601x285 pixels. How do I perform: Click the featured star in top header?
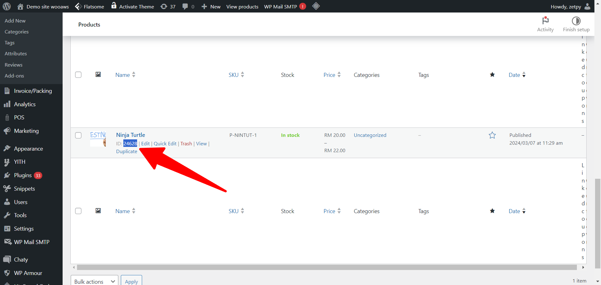pos(492,74)
